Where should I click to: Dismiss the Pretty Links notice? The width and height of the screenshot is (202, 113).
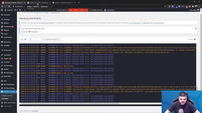[196, 29]
